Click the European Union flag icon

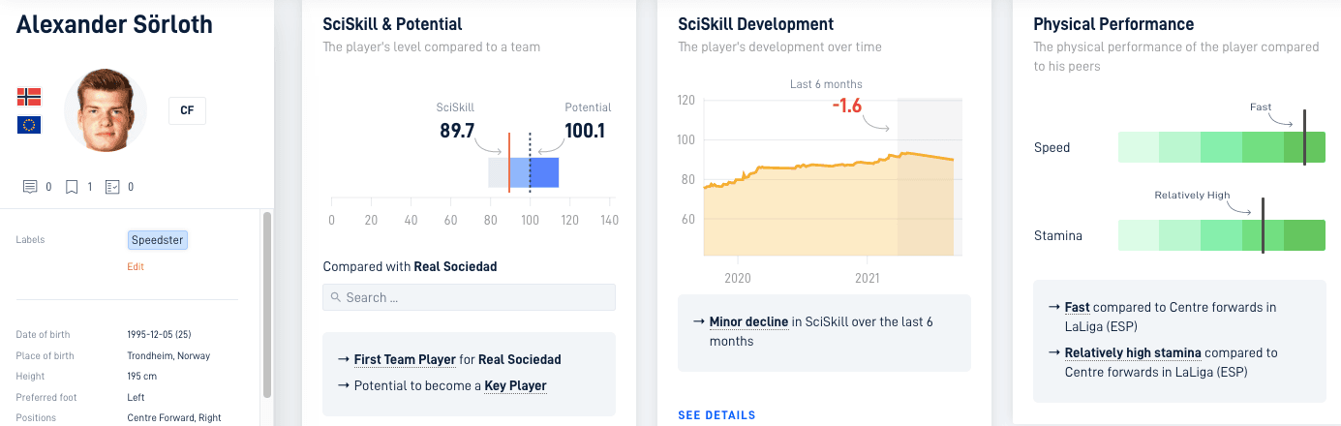pos(29,125)
